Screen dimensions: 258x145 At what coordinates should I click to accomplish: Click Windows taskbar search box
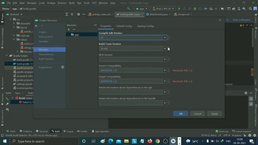44,141
